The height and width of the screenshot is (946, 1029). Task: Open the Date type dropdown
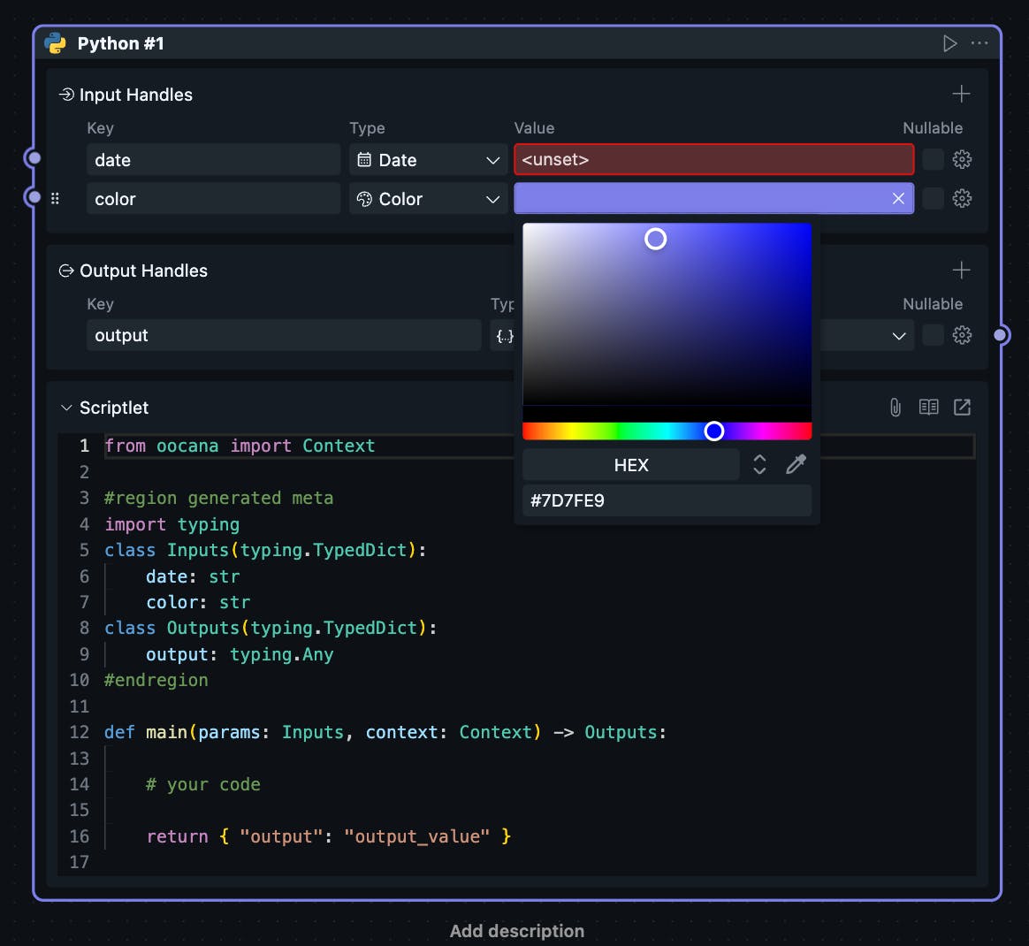click(428, 159)
